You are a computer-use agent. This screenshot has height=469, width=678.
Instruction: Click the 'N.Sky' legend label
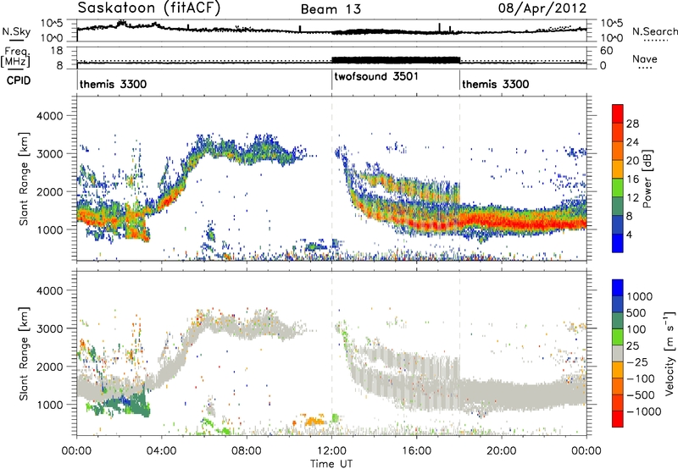16,31
